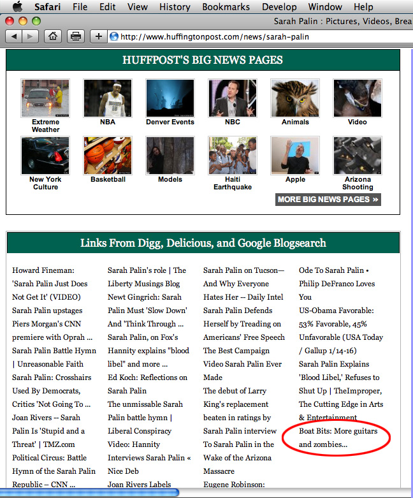The width and height of the screenshot is (413, 498).
Task: Click the Arizona Shooting caption link
Action: pos(358,183)
